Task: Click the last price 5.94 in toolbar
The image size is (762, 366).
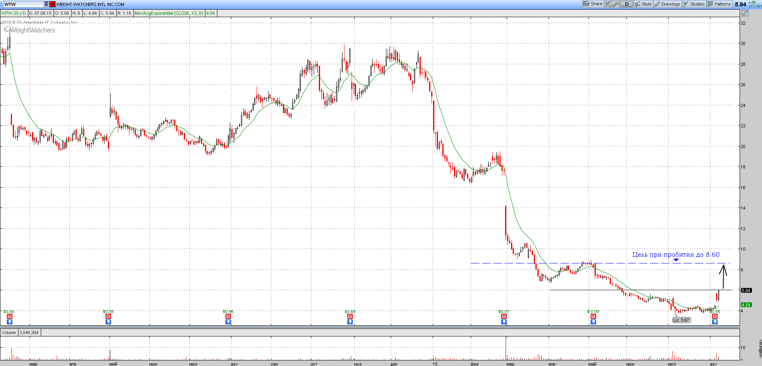Action: click(x=740, y=4)
